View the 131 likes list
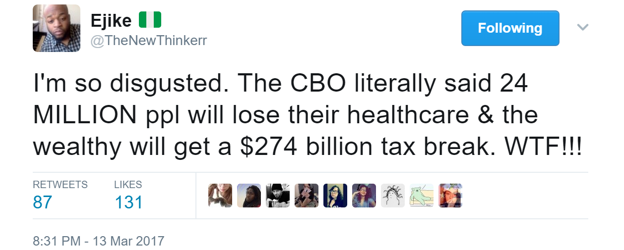 pos(128,202)
